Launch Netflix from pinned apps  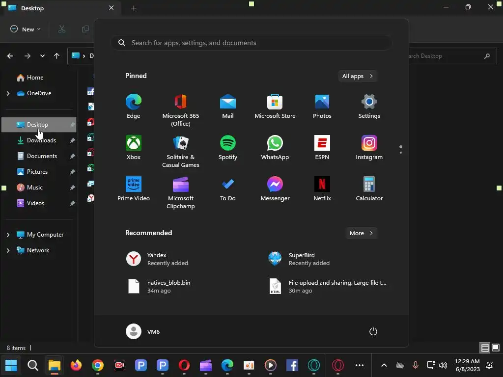[x=322, y=189]
